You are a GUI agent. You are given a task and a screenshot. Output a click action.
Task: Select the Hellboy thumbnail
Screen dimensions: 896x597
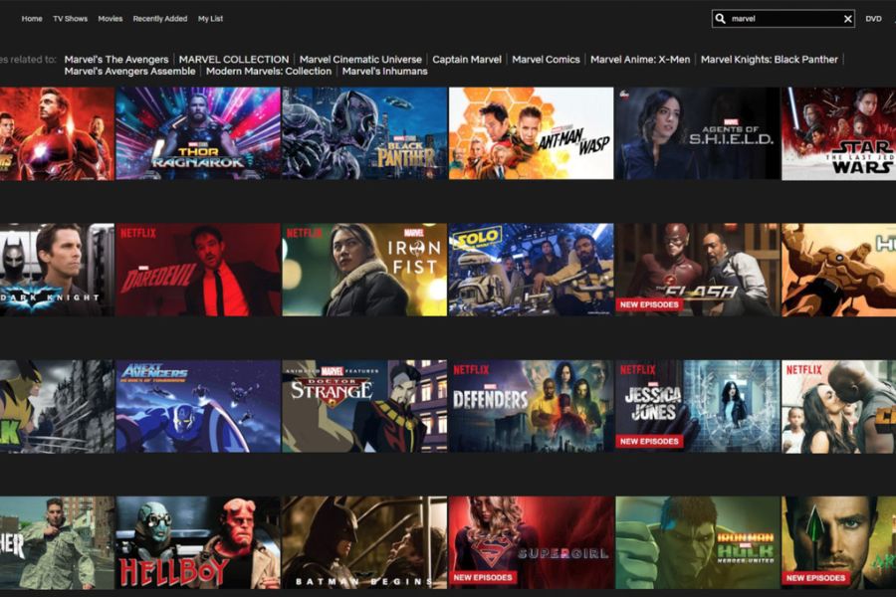pos(198,542)
